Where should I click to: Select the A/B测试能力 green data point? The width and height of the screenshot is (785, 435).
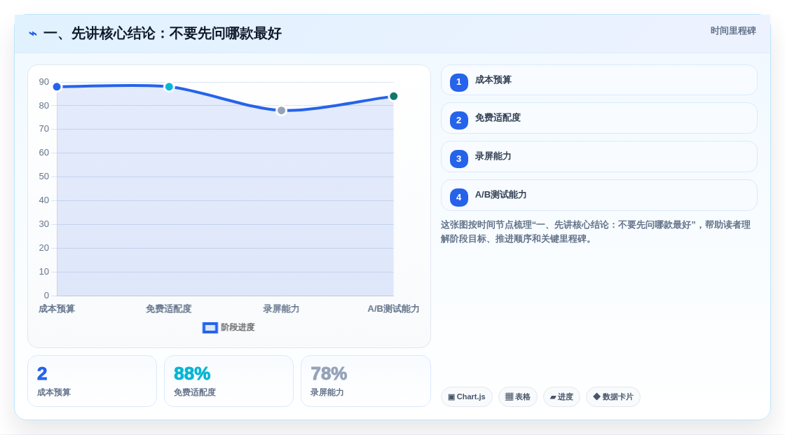coord(393,96)
